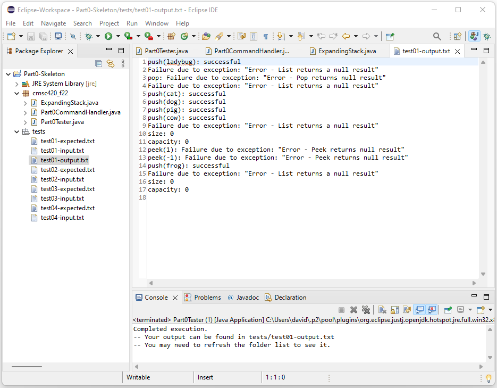The width and height of the screenshot is (497, 388).
Task: Open the Navigate menu
Action: click(53, 23)
